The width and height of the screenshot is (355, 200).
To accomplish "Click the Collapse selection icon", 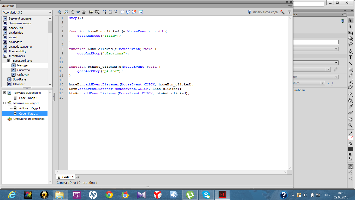I will click(110, 12).
